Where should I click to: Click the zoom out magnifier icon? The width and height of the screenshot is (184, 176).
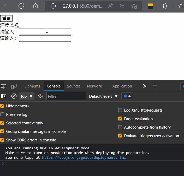[122, 6]
